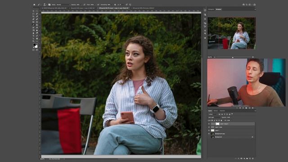
Task: Select the Crop tool
Action: (x=33, y=16)
